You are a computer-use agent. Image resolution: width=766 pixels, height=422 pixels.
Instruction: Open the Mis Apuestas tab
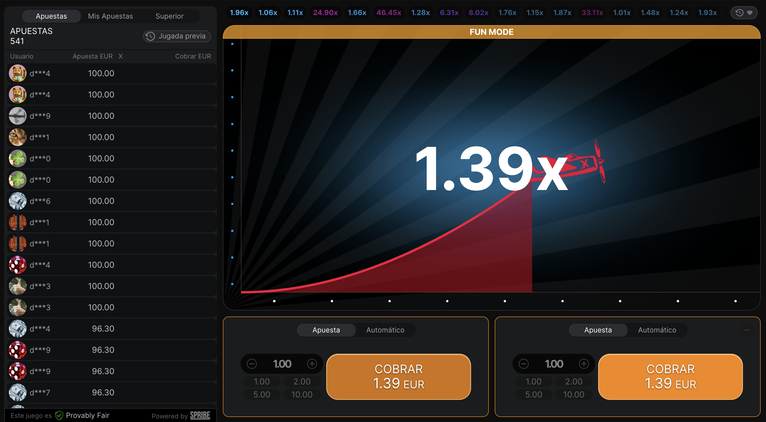[x=110, y=16]
